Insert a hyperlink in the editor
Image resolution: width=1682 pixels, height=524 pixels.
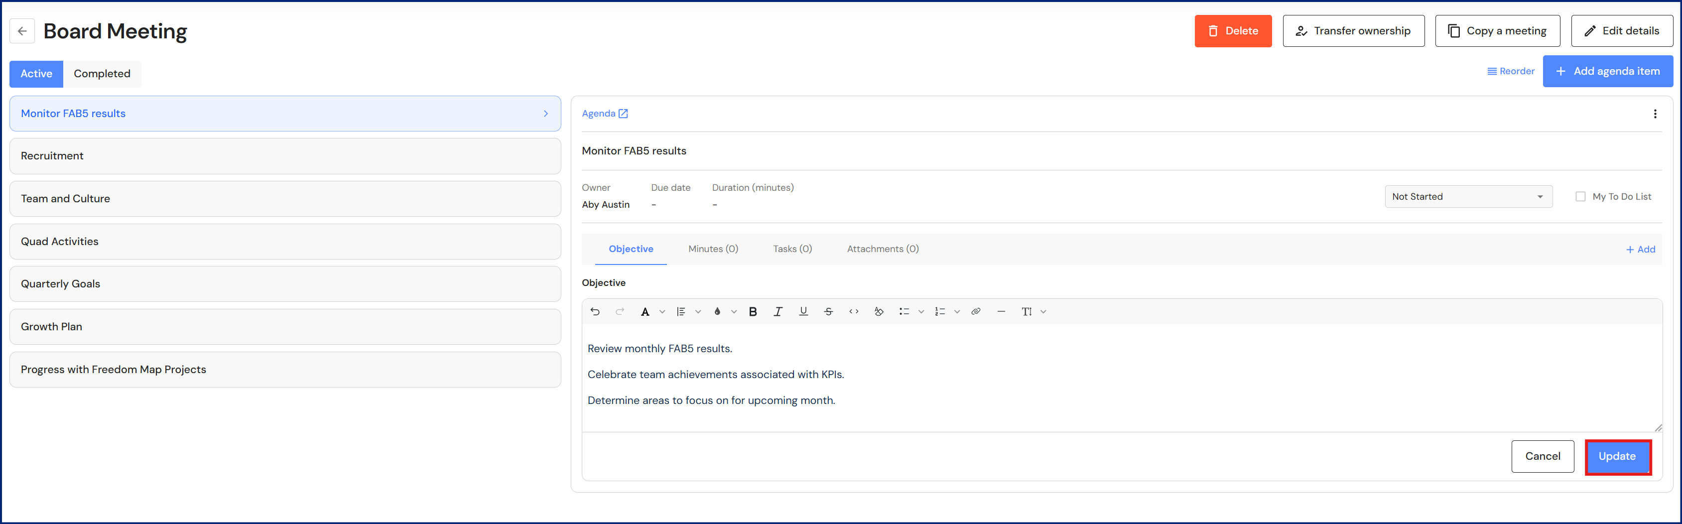coord(976,312)
